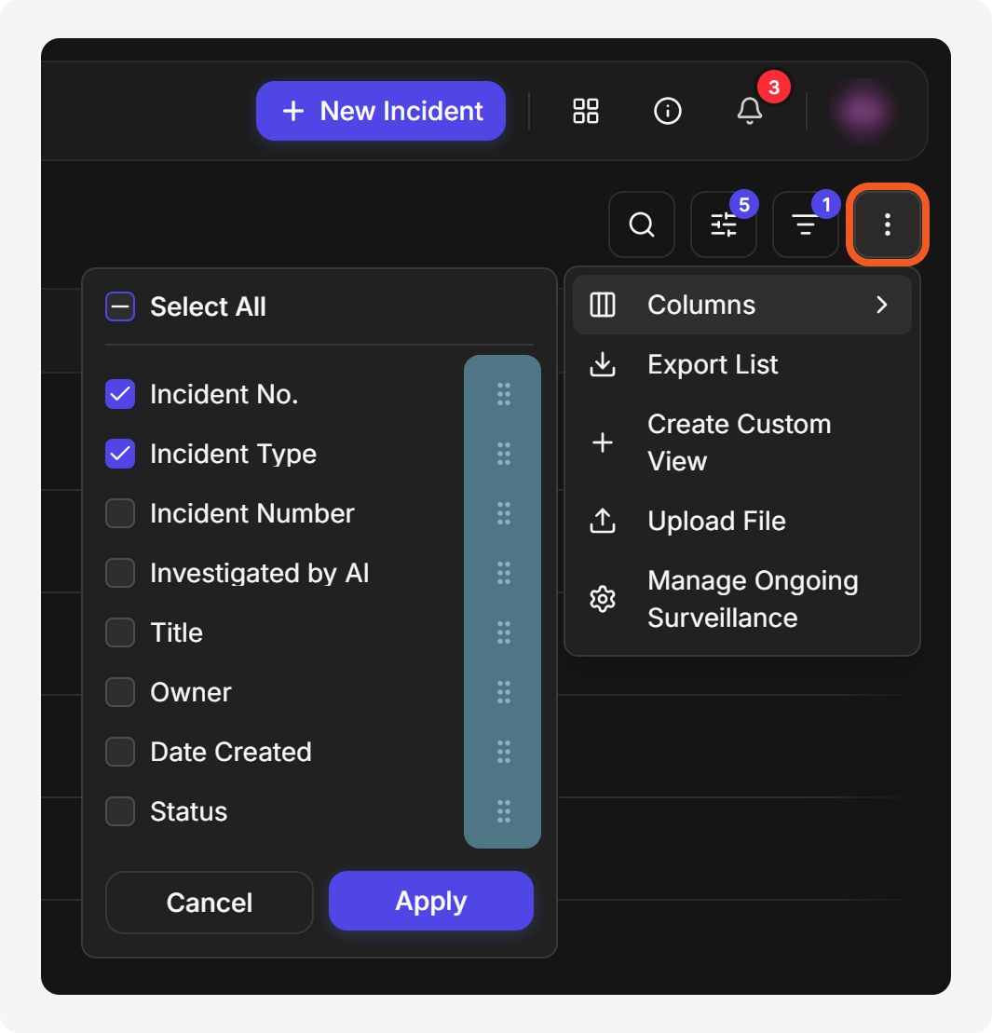Click the New Incident button

coord(381,111)
